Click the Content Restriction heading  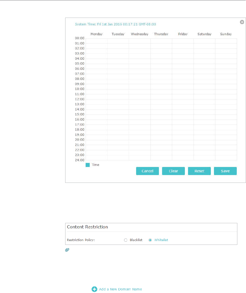point(87,227)
